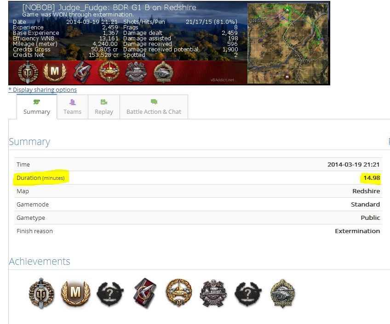Click the Replay tab camera icon
Viewport: 390px width, 324px height.
(104, 102)
